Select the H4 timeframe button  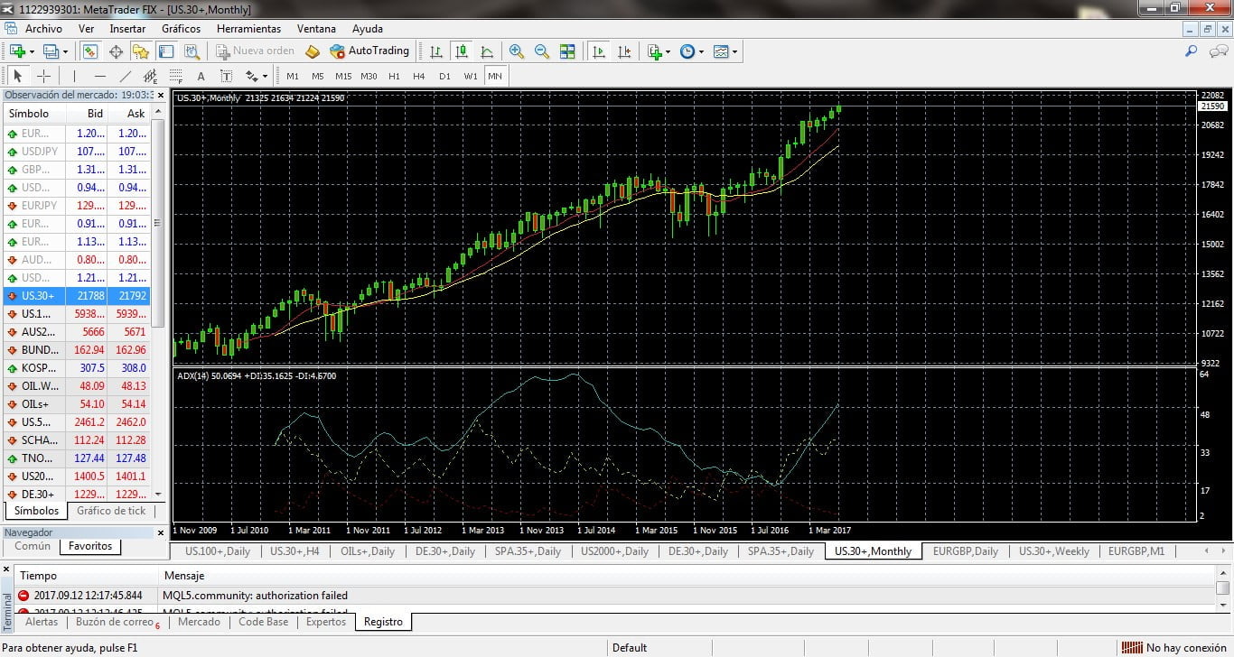(419, 76)
